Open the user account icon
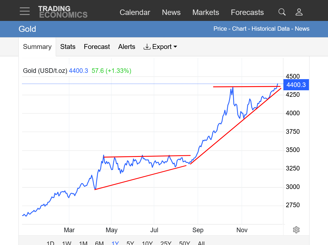 coord(299,12)
